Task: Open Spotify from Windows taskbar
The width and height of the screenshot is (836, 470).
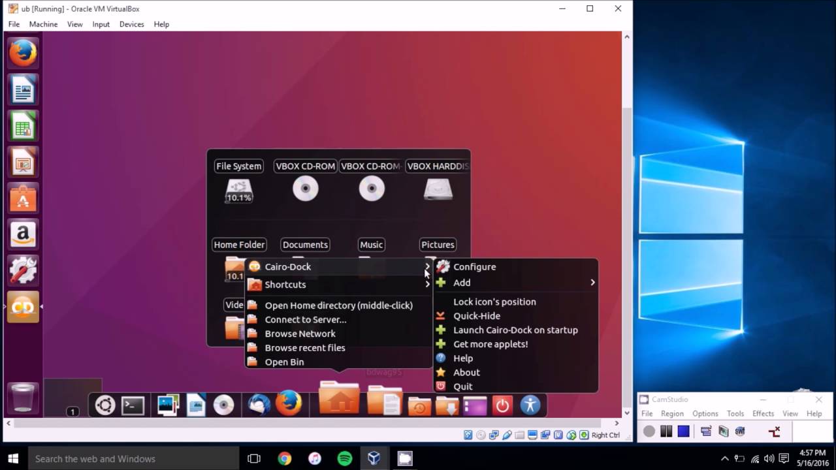Action: 345,459
